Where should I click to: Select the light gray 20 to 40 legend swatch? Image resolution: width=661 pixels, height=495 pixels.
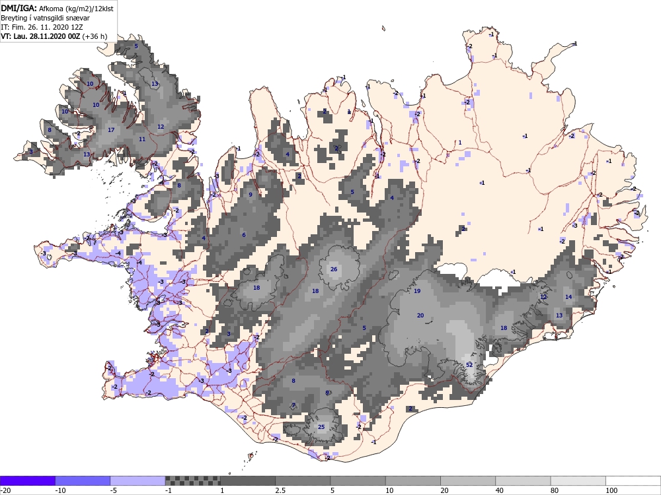(468, 480)
